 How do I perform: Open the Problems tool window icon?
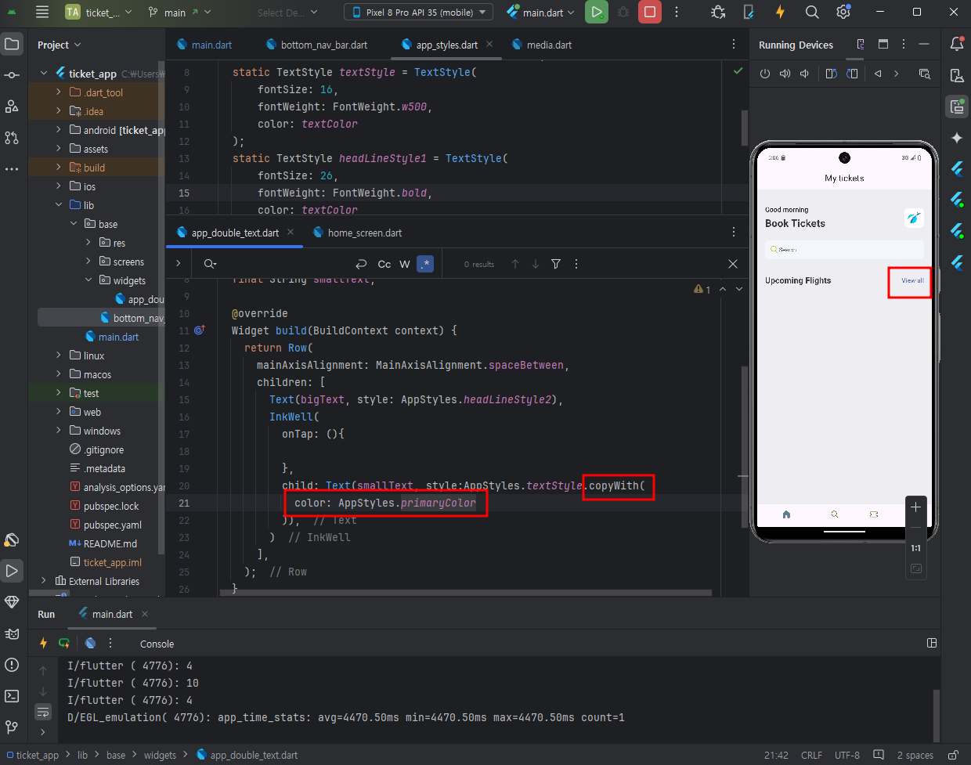(12, 665)
